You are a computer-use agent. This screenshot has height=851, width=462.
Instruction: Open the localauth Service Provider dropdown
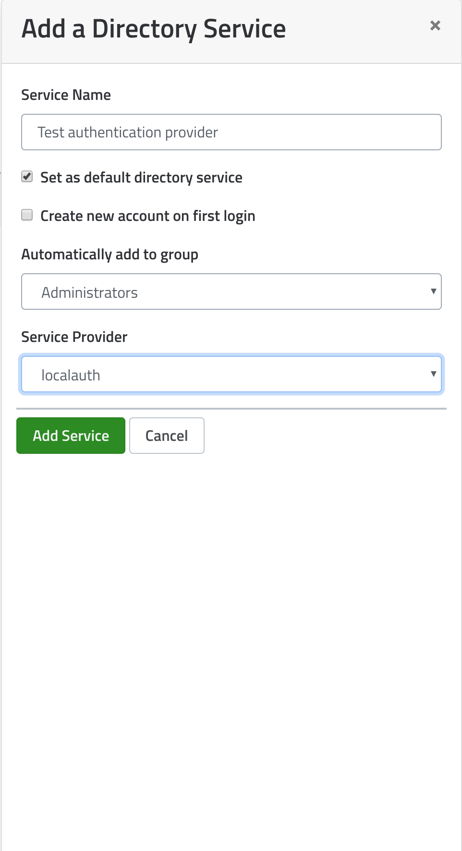(231, 375)
